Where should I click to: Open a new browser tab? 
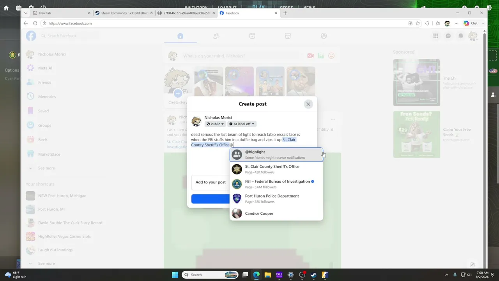coord(285,13)
